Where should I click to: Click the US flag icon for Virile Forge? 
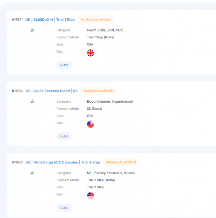(x=90, y=196)
